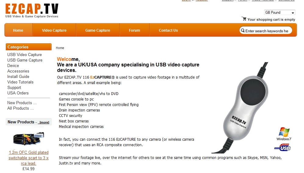
Task: Open the Video Tutorials sidebar link
Action: [x=20, y=82]
